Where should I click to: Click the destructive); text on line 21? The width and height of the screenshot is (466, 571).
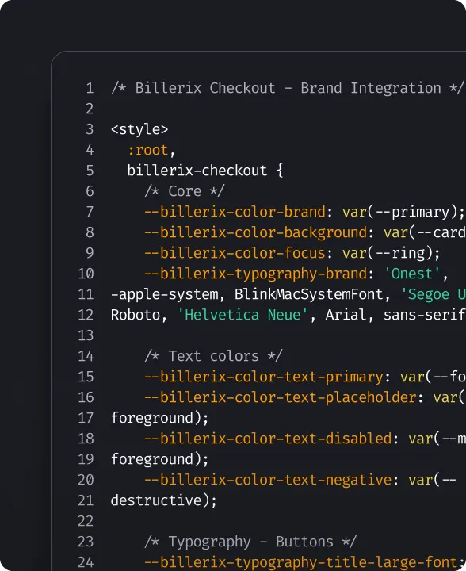(164, 500)
